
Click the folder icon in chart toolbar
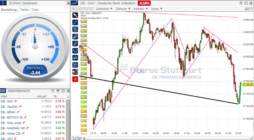coord(247,9)
